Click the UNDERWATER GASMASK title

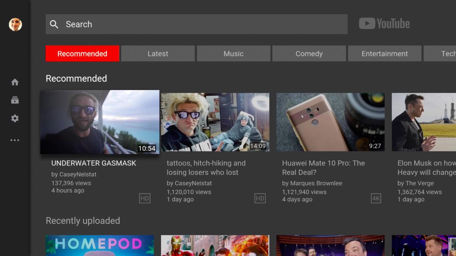coord(94,163)
